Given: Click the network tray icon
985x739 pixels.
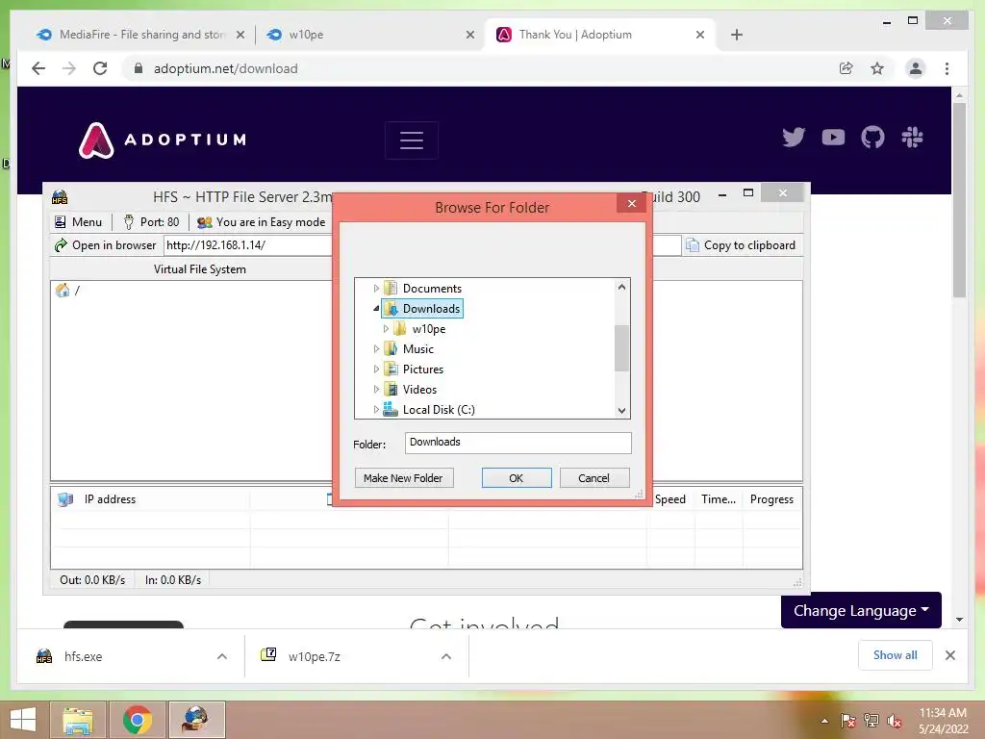Looking at the screenshot, I should point(871,720).
